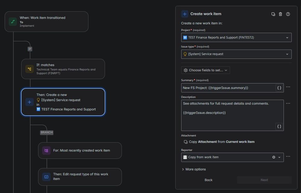Open the more actions menu beside Summary
Screen dimensions: 301x193
288,87
